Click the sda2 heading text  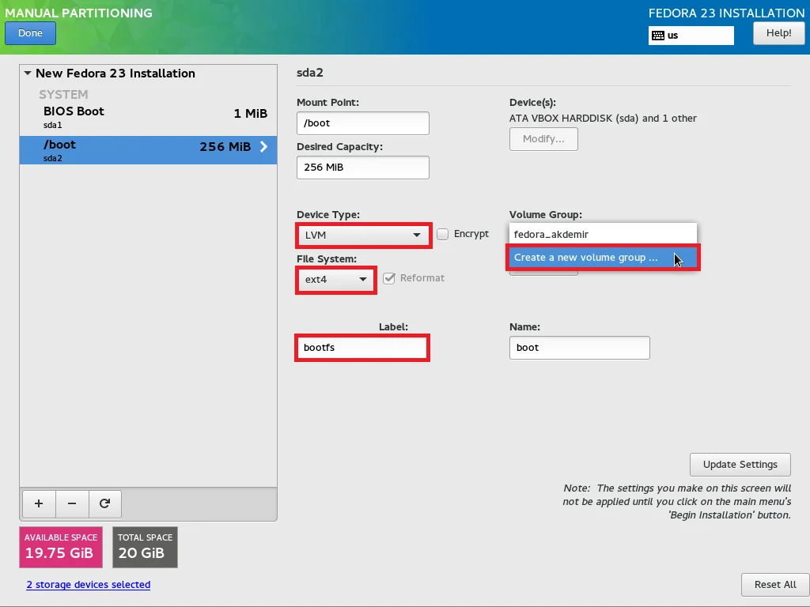[x=310, y=73]
